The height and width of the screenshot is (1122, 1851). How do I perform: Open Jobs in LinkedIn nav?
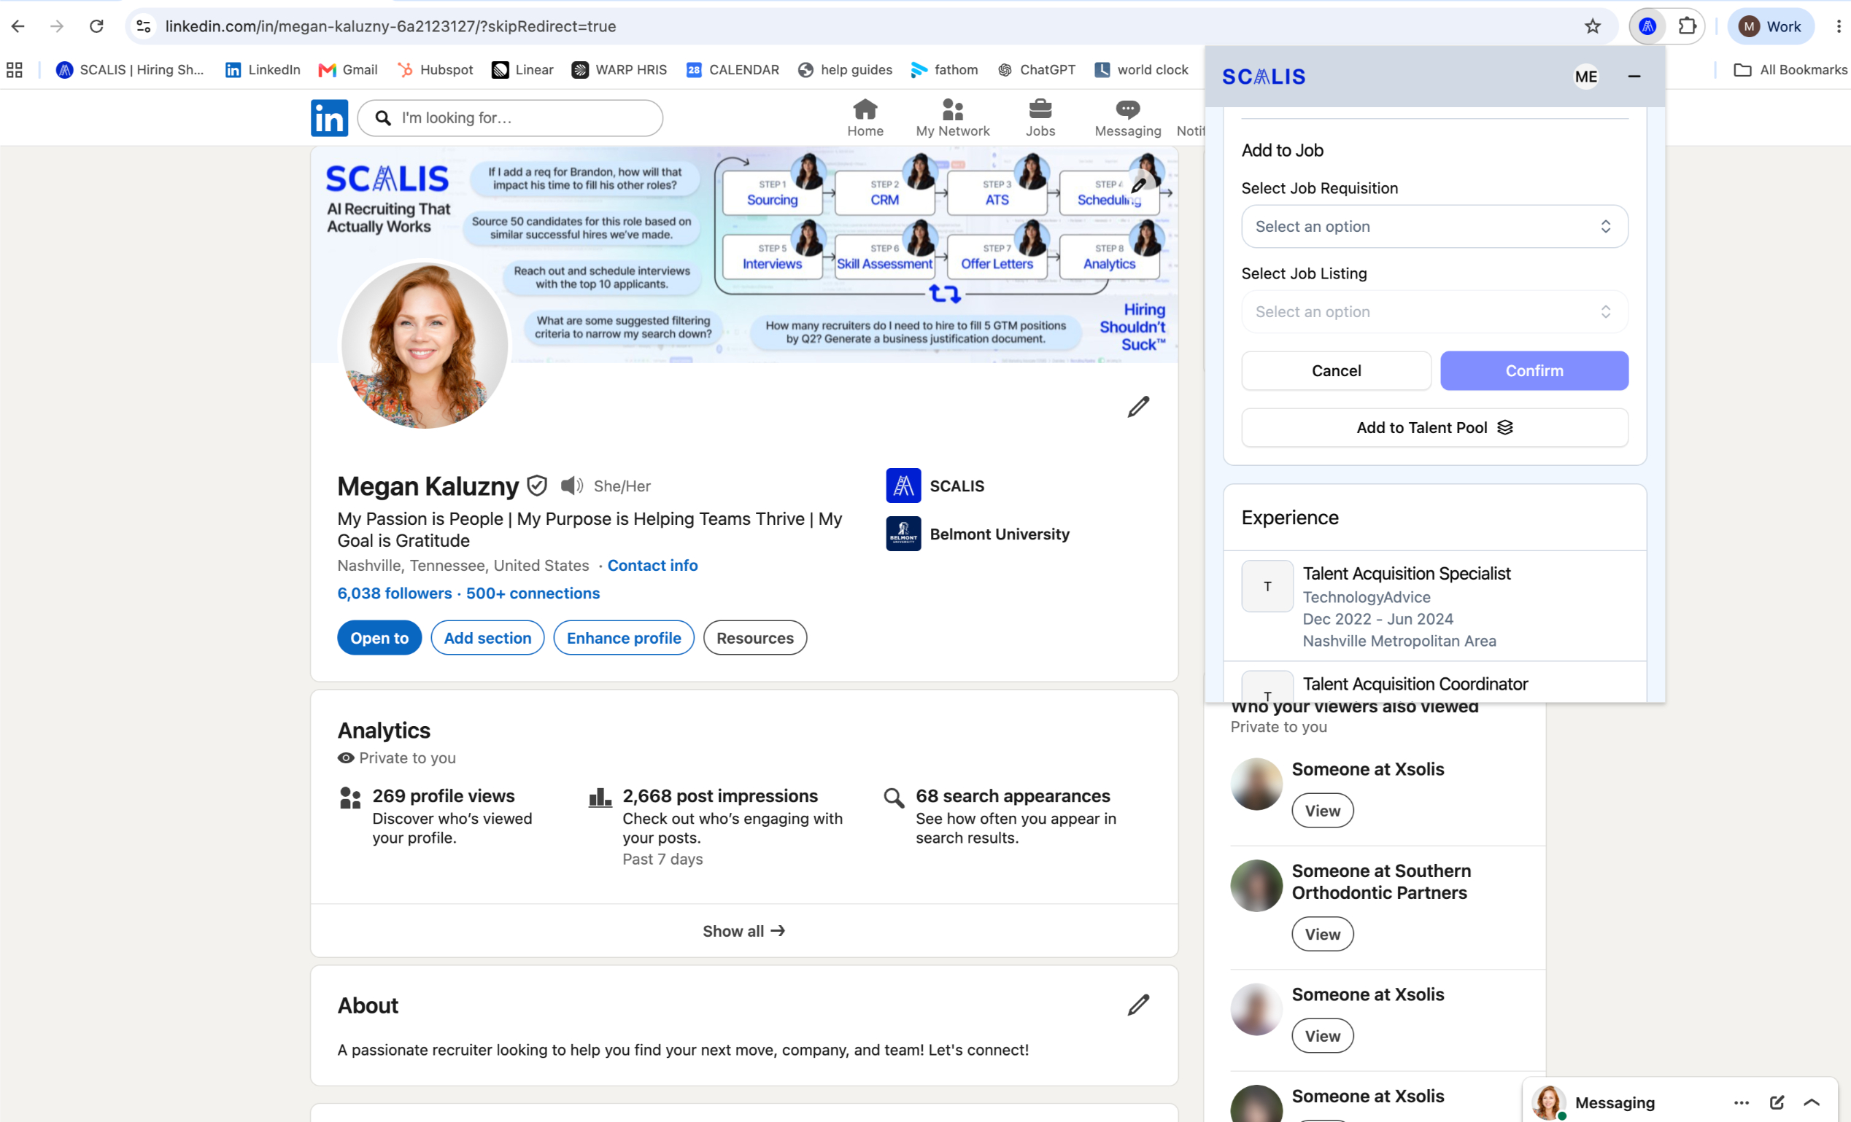pos(1040,118)
